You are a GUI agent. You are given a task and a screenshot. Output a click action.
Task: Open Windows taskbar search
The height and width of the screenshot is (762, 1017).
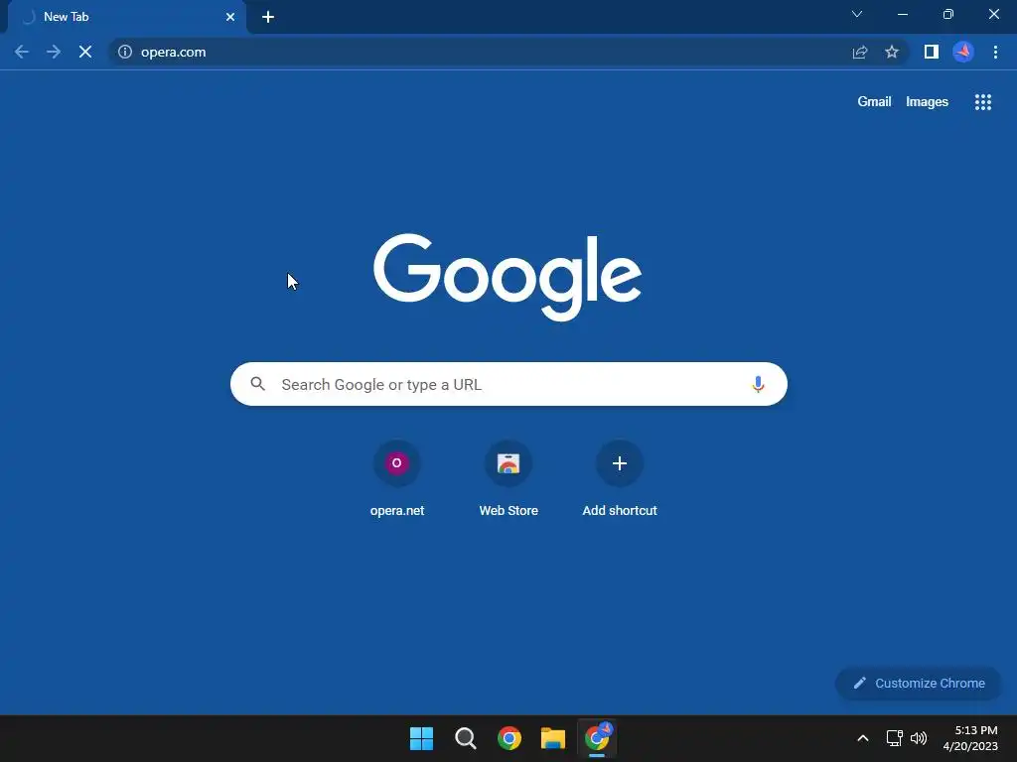pyautogui.click(x=466, y=738)
